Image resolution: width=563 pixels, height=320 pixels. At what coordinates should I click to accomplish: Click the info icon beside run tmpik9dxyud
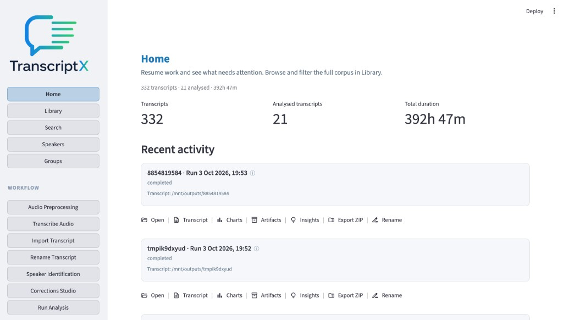point(256,249)
